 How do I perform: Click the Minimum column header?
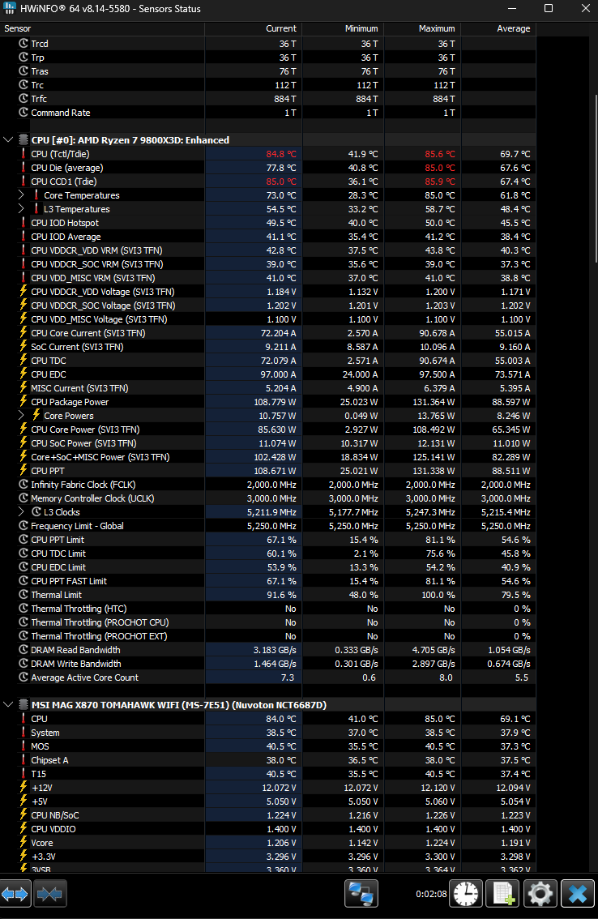(343, 28)
